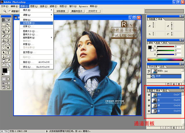The image size is (185, 133).
Task: Toggle visibility of Blue (蓝) channel
Action: (x=149, y=111)
